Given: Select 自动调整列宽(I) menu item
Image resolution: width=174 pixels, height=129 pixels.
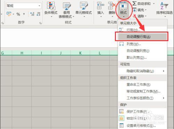Looking at the screenshot, I should click(x=143, y=51).
